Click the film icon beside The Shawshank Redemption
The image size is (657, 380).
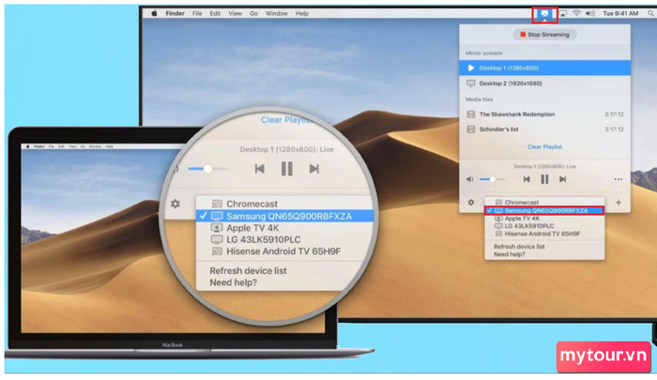click(x=471, y=114)
